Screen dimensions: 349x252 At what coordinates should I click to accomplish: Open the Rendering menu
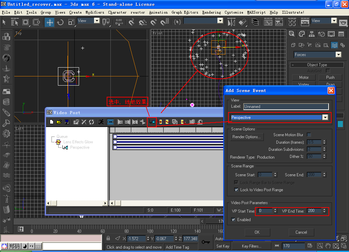tap(211, 13)
